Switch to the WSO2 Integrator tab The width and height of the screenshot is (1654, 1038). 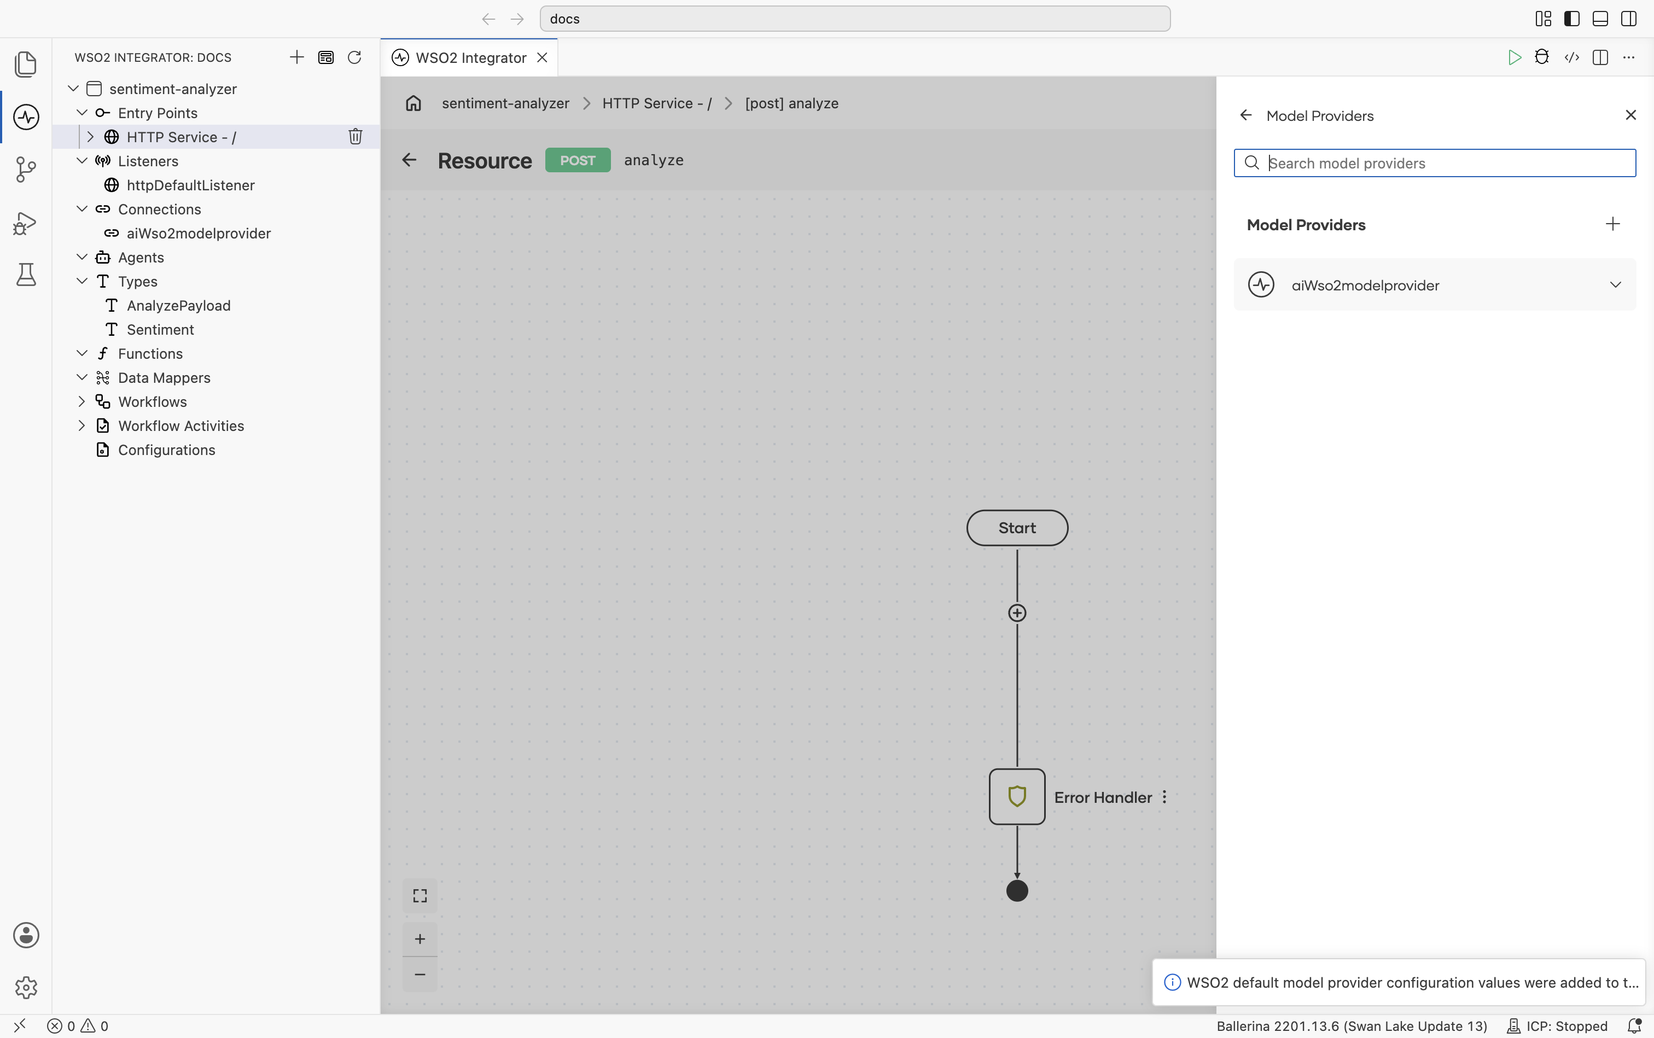tap(471, 57)
